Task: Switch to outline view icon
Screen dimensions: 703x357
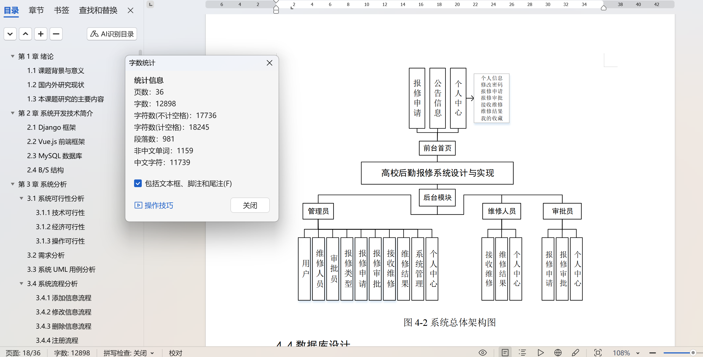Action: (x=522, y=353)
